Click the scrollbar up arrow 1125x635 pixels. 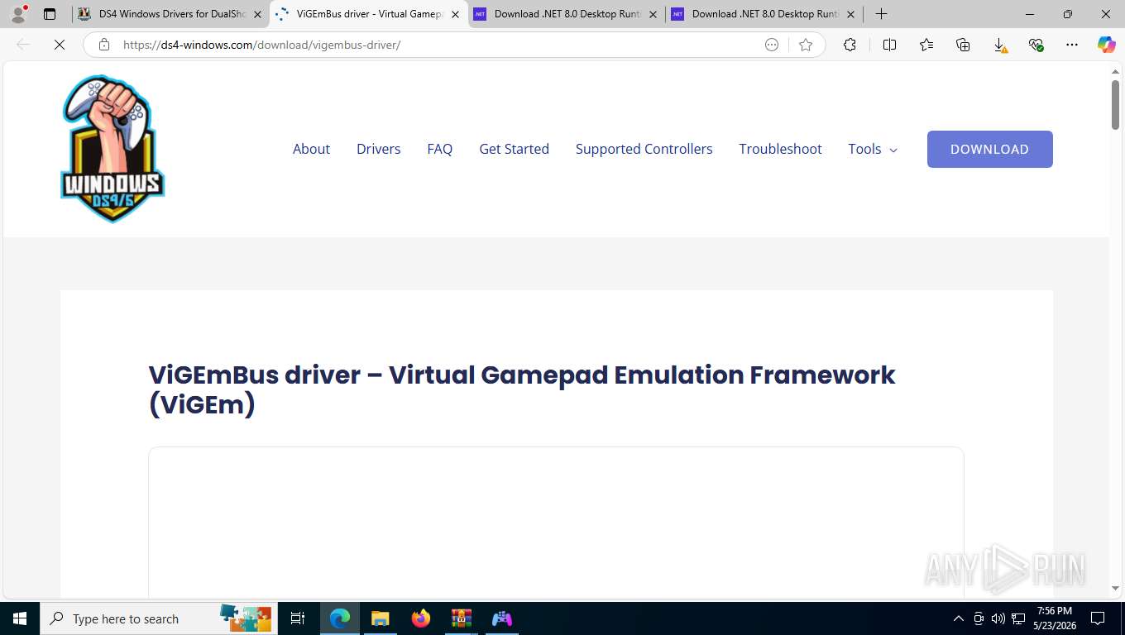pos(1115,72)
